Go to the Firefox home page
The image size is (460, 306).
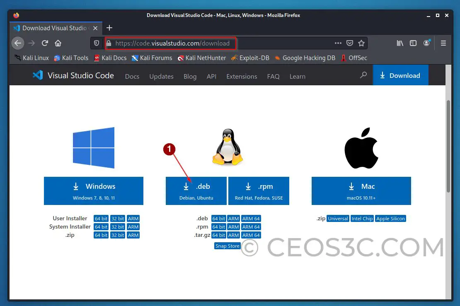(58, 43)
